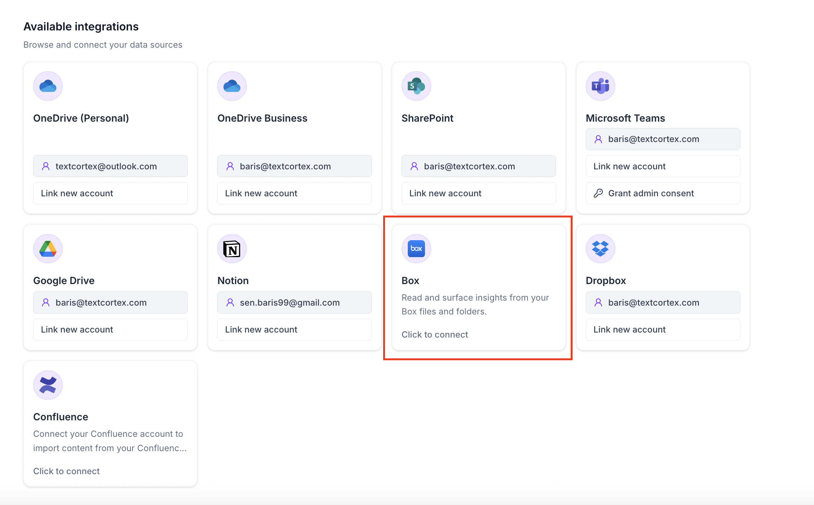Viewport: 814px width, 505px height.
Task: Click the Dropbox card title
Action: click(606, 281)
